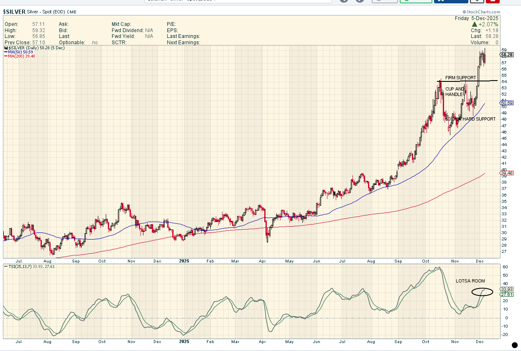Click the LOTSA ROOM annotation label
The height and width of the screenshot is (351, 521).
[x=470, y=281]
